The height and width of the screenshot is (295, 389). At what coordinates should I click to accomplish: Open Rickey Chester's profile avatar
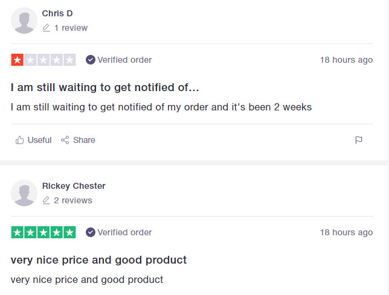(x=24, y=193)
